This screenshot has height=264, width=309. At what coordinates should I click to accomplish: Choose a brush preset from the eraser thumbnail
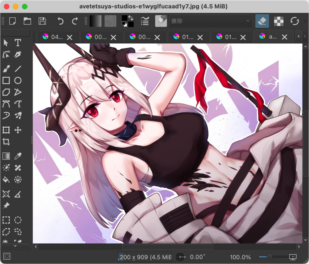tap(161, 21)
